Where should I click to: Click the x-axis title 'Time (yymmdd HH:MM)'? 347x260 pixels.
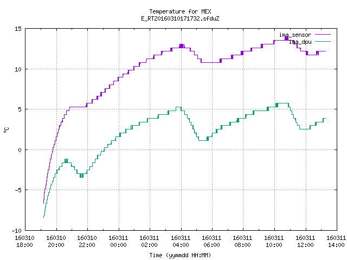pyautogui.click(x=180, y=255)
